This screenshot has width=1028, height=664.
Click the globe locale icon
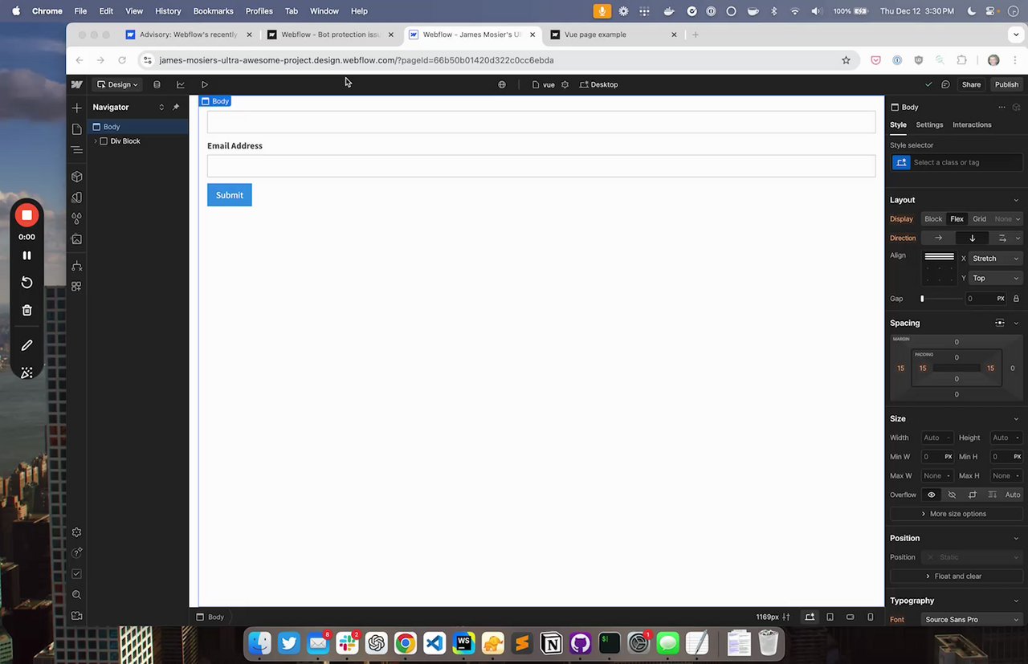tap(502, 84)
